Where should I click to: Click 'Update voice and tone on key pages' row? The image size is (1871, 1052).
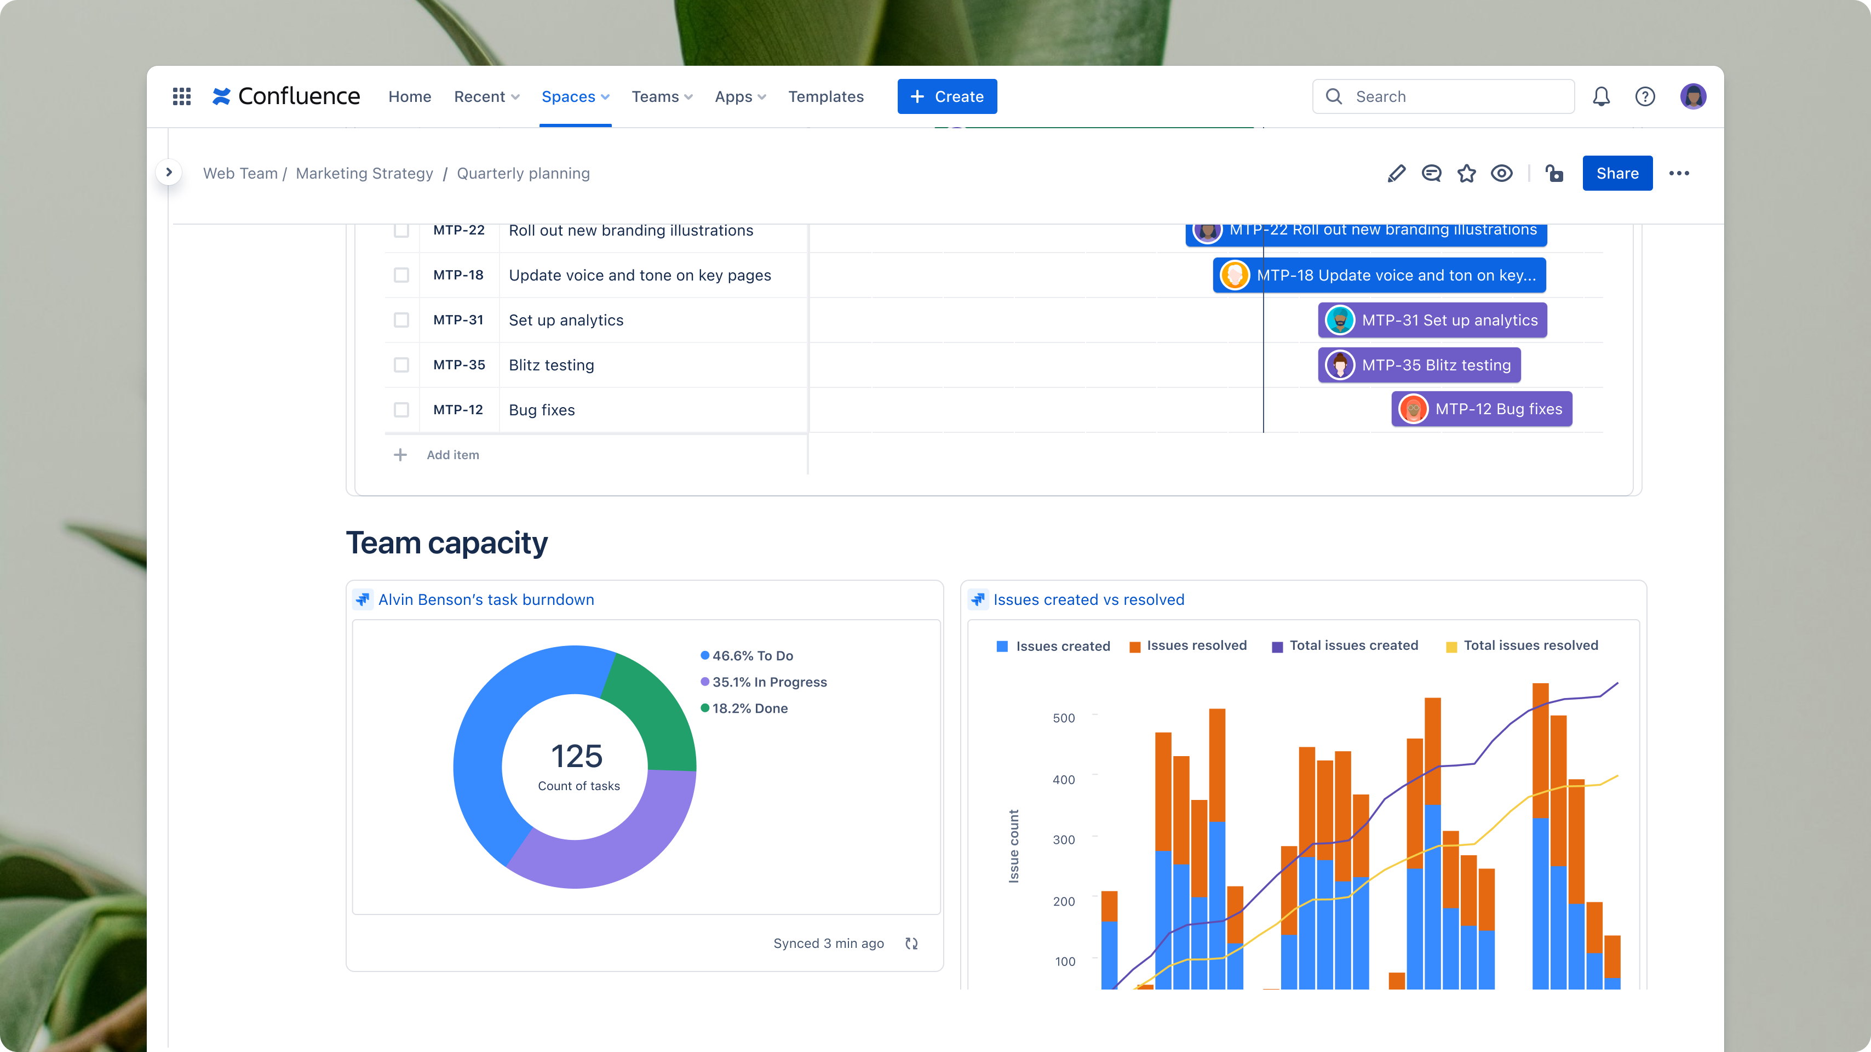[x=640, y=276]
